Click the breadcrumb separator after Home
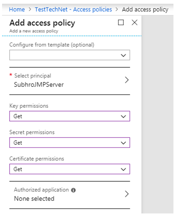This screenshot has width=178, height=218. point(30,9)
